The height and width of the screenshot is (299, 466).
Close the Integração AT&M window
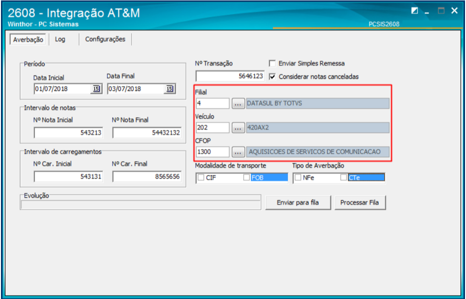pos(454,11)
